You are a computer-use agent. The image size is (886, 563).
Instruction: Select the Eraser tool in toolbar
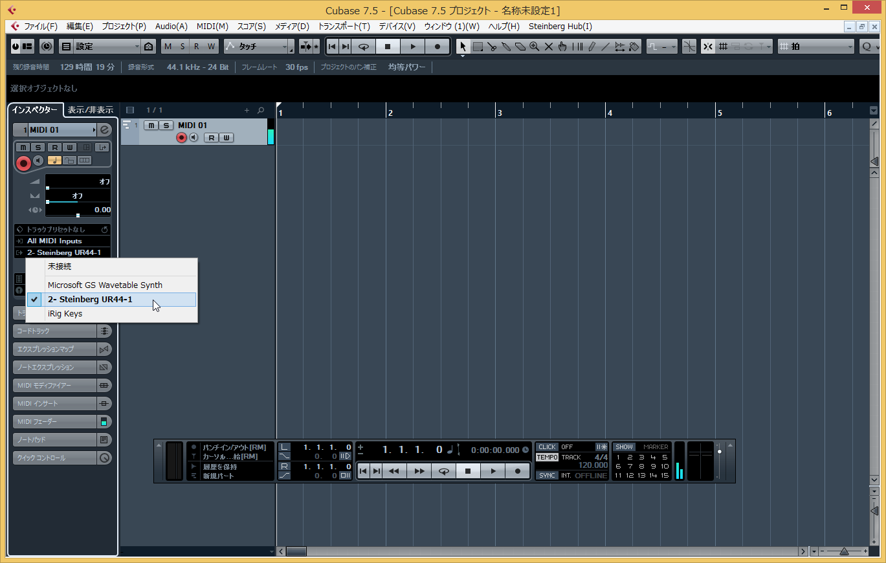(x=520, y=47)
